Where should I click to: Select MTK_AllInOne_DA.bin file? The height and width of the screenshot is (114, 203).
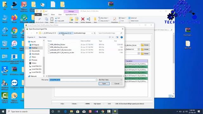tap(58, 44)
